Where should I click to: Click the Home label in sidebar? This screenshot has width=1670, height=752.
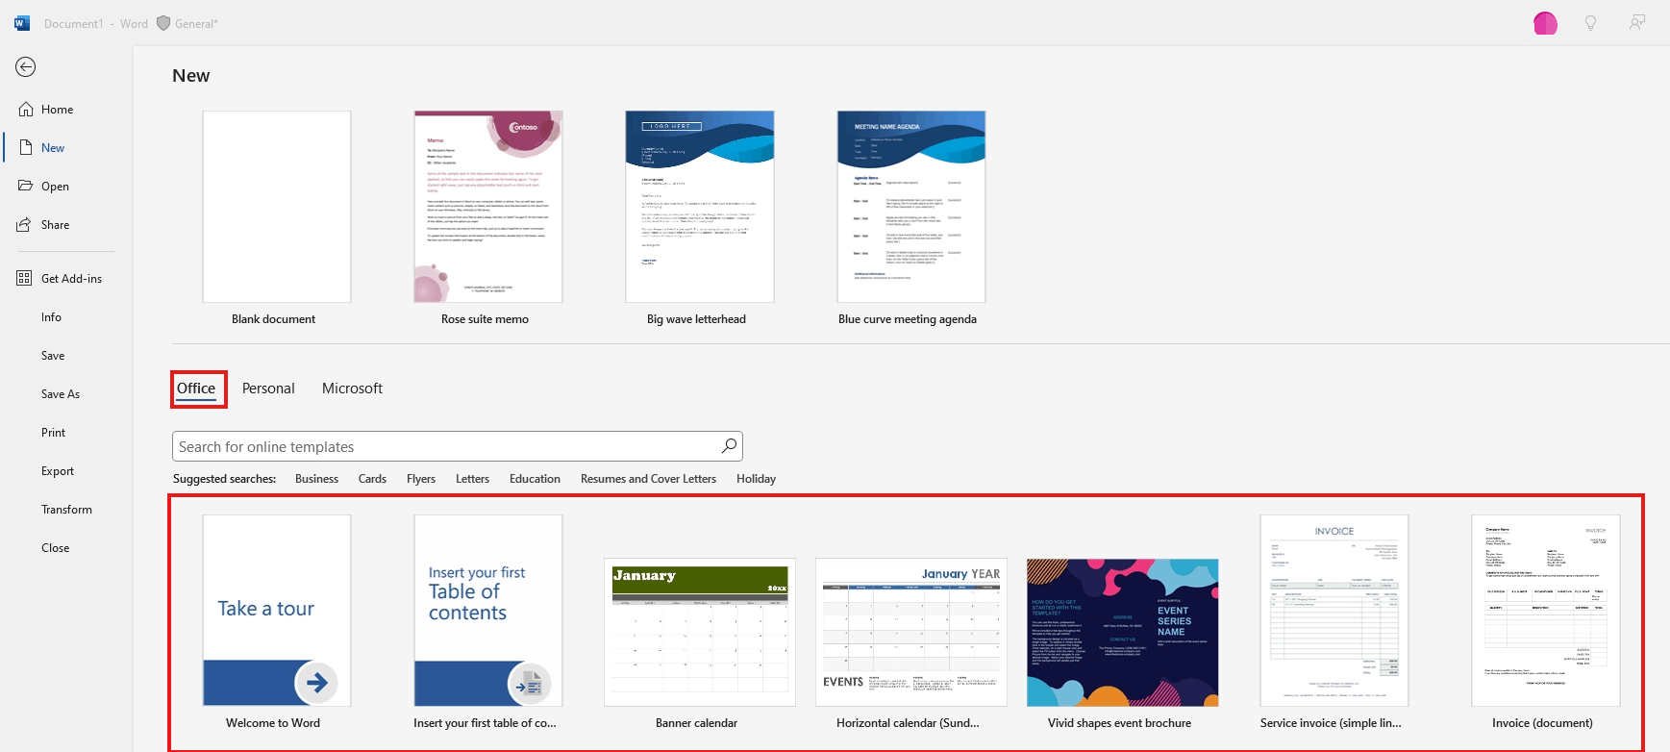(58, 110)
